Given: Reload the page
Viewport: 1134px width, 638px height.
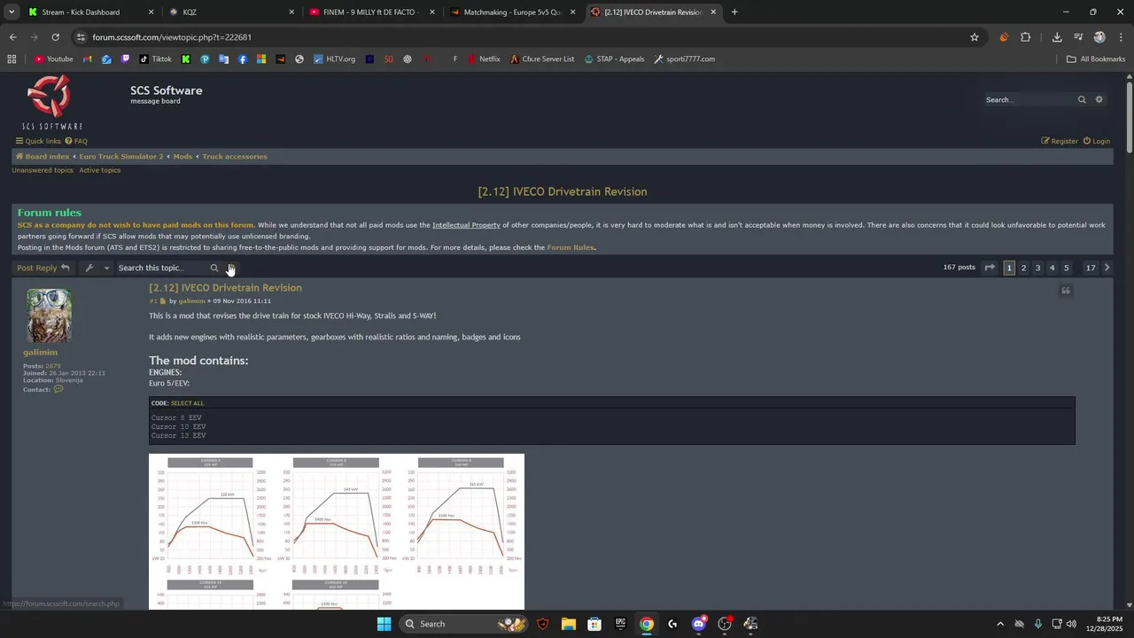Looking at the screenshot, I should pyautogui.click(x=55, y=37).
